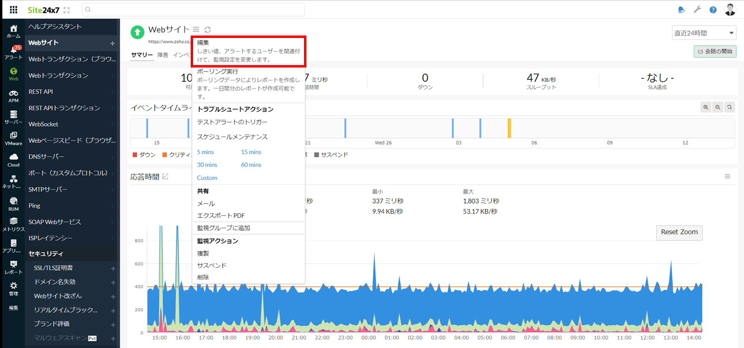Open the APM section icon

pos(13,96)
